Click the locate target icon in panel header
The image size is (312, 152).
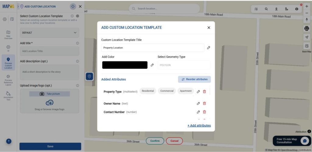pos(73,6)
